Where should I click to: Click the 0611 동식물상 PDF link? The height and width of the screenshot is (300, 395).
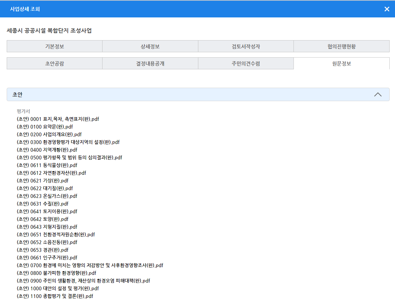coord(47,165)
